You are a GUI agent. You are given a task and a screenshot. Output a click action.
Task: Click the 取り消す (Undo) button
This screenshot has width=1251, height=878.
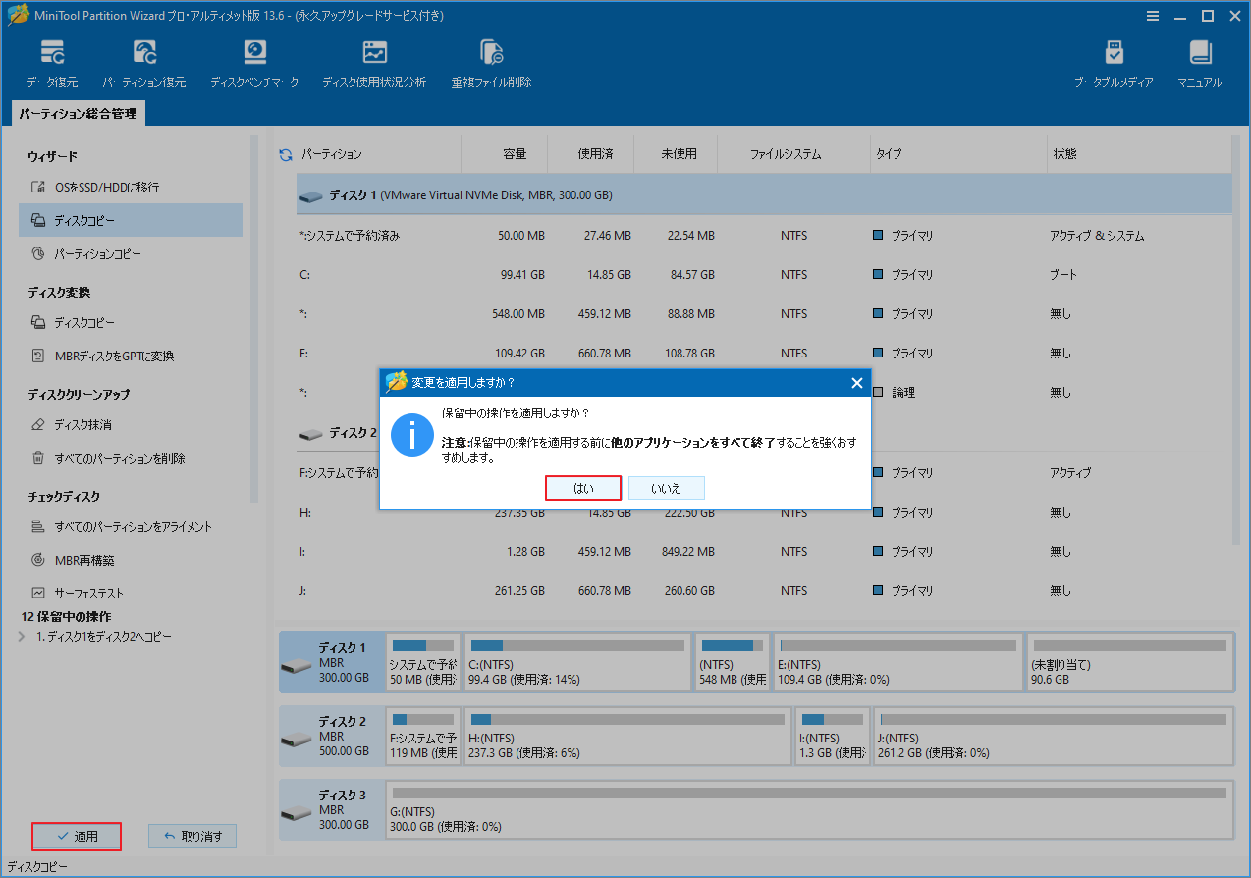191,836
